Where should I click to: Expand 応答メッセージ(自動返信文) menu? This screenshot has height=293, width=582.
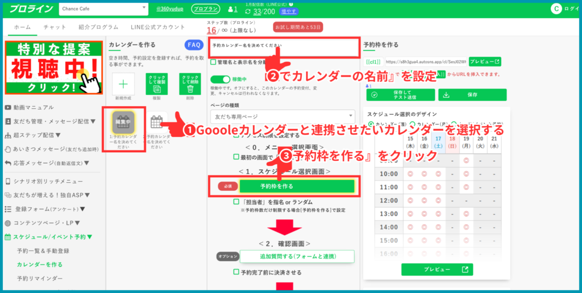point(47,163)
